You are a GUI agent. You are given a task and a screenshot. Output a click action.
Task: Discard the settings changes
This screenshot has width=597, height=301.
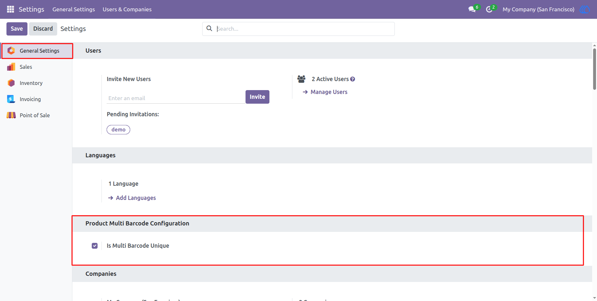point(43,29)
